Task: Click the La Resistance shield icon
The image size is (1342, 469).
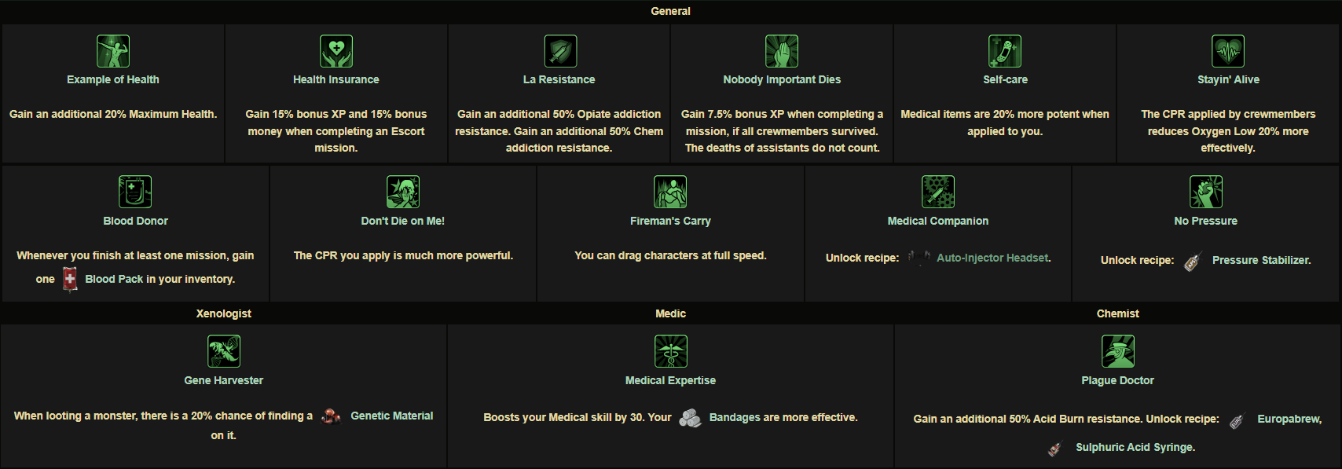Action: pos(560,51)
